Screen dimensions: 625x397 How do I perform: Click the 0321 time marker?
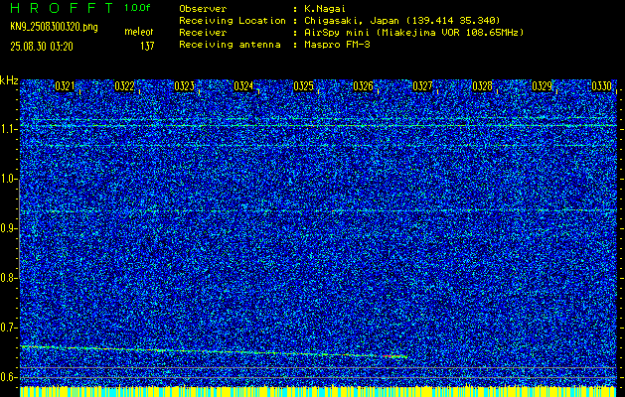pyautogui.click(x=65, y=86)
